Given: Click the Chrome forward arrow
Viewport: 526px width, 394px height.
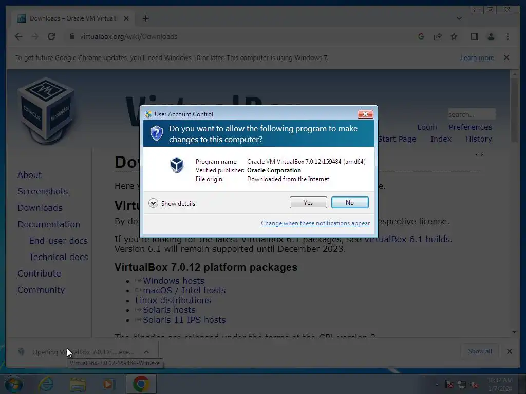Looking at the screenshot, I should click(35, 36).
